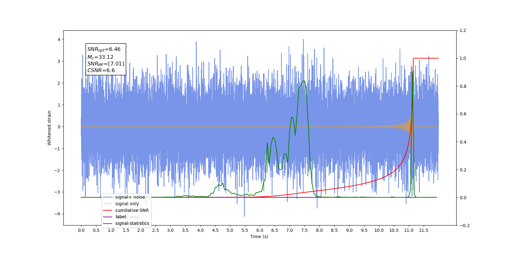Image resolution: width=507 pixels, height=253 pixels.
Task: Click the purple line swatch in legend
Action: click(108, 217)
